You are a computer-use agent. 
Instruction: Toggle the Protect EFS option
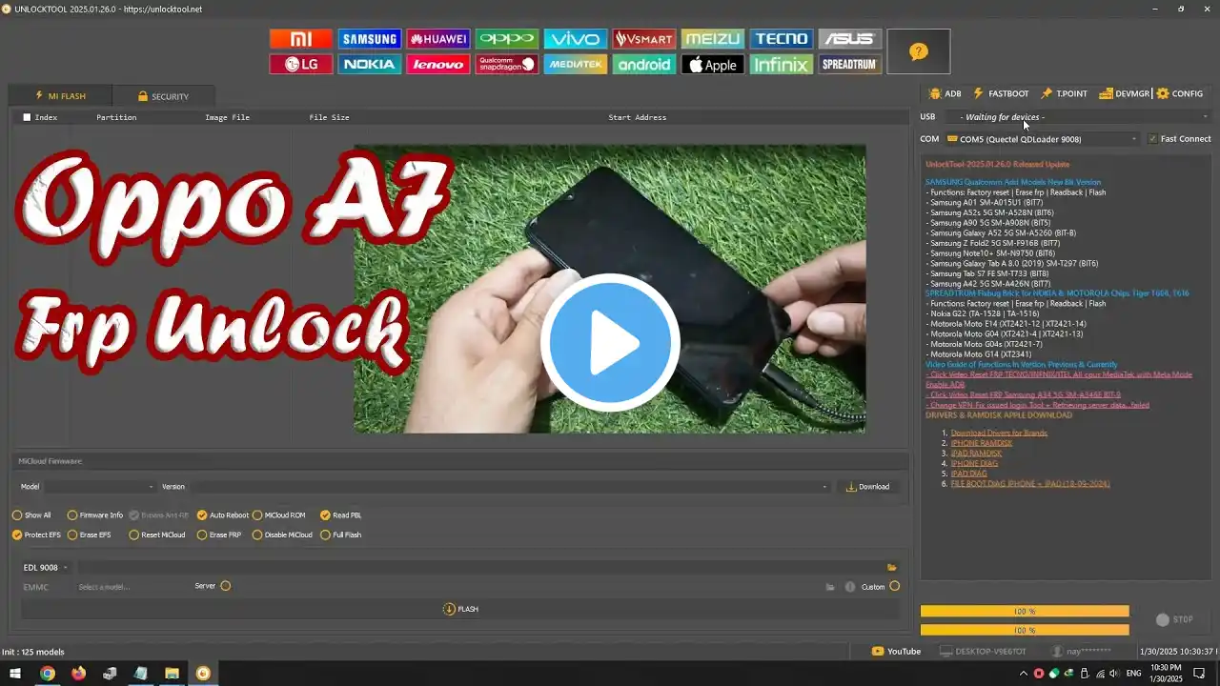36,535
